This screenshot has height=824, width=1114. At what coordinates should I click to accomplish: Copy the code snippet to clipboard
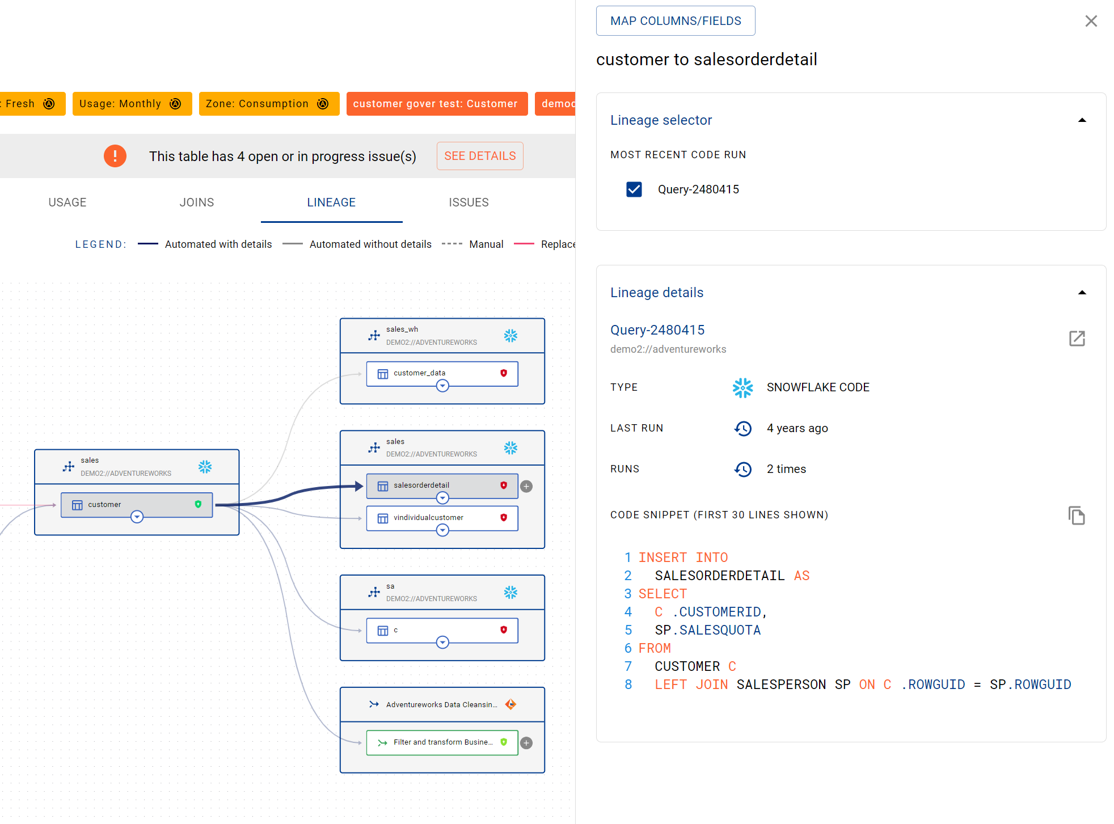click(1076, 515)
